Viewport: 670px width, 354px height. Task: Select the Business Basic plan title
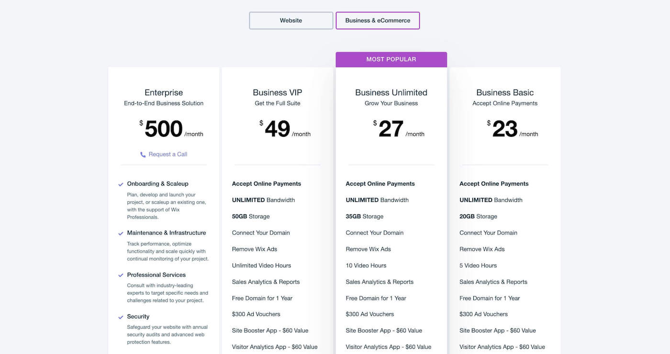click(x=505, y=92)
